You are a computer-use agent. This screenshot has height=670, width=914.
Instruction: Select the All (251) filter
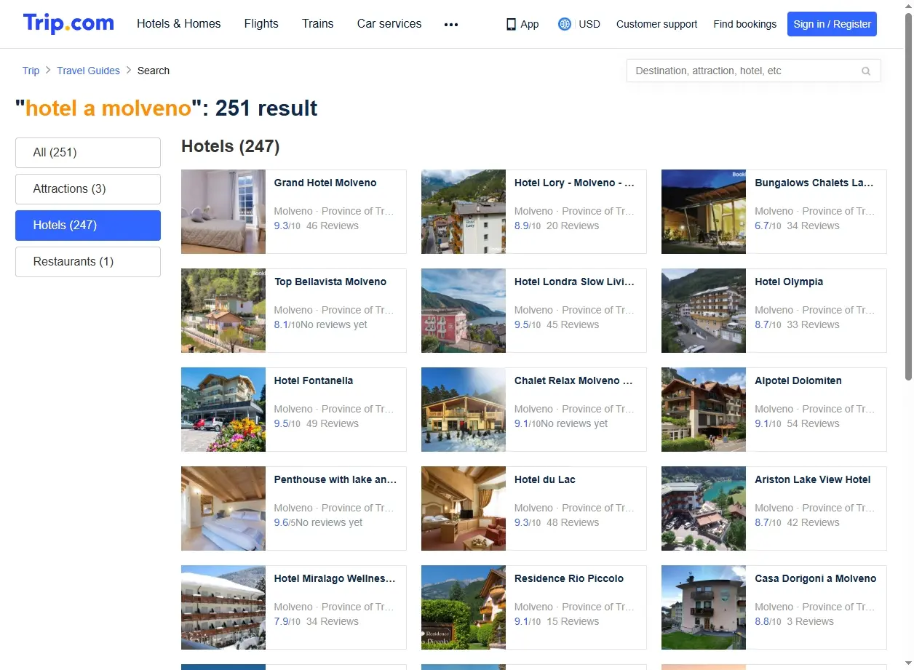click(88, 153)
